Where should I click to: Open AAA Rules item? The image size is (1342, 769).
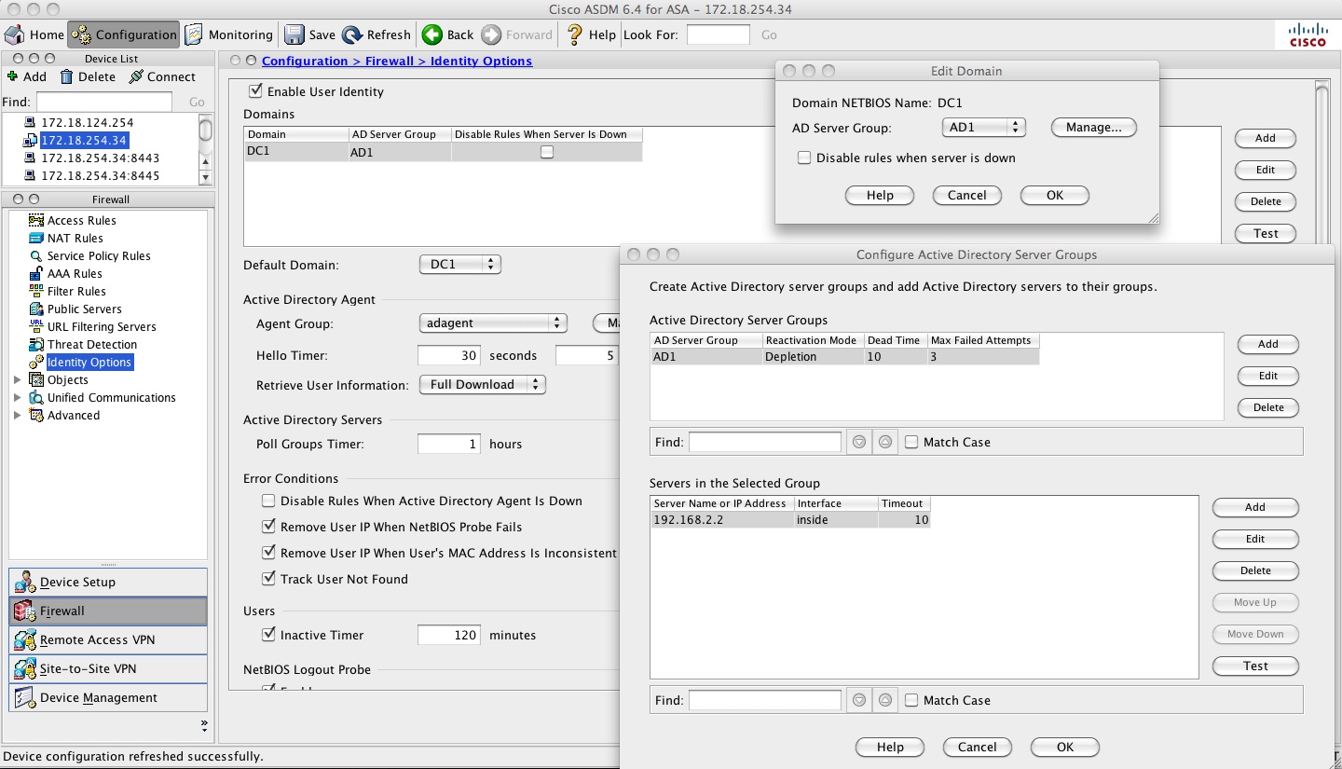(x=65, y=274)
